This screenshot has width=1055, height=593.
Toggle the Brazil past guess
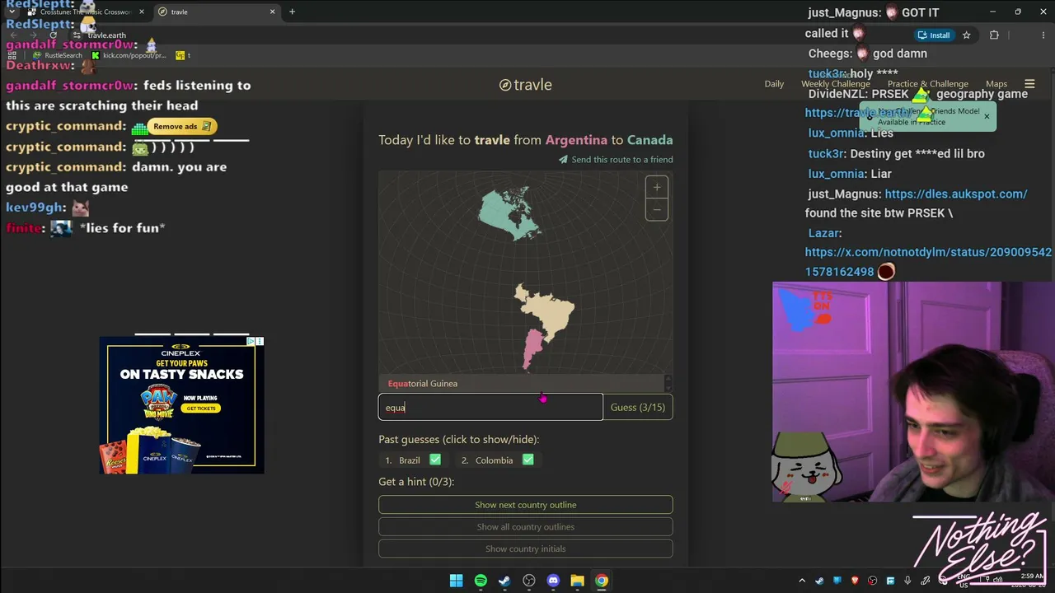[413, 460]
